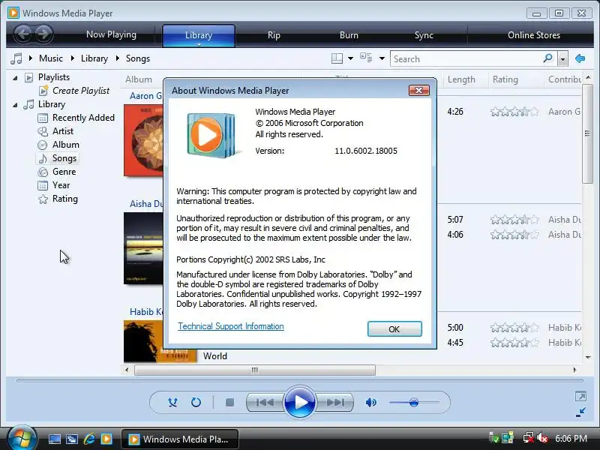Launch Internet Explorer from Quick Launch
The width and height of the screenshot is (600, 450).
[89, 439]
